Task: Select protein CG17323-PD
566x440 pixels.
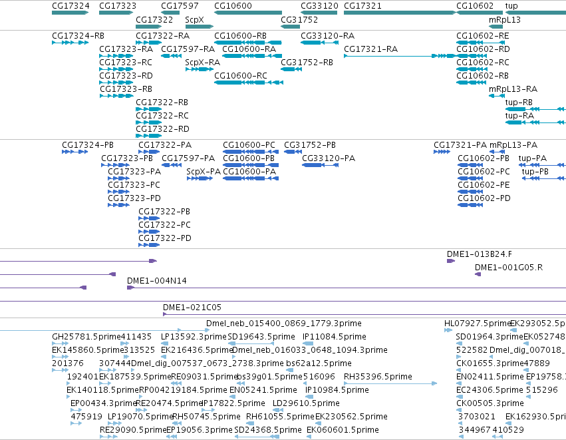Action: tap(134, 198)
